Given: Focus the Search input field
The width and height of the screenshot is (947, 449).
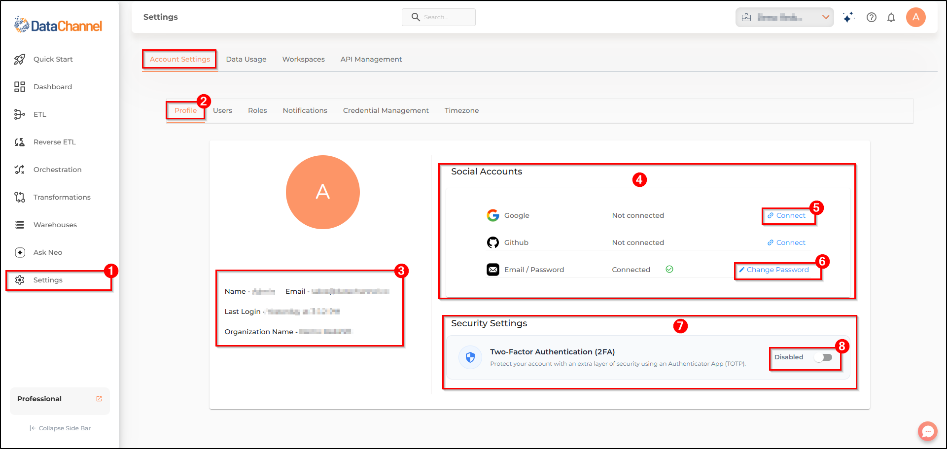Looking at the screenshot, I should point(439,17).
